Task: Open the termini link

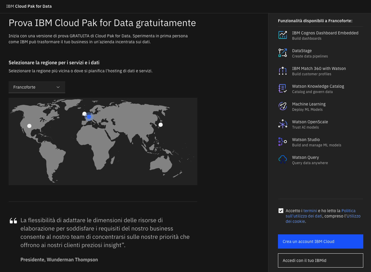Action: pyautogui.click(x=310, y=211)
